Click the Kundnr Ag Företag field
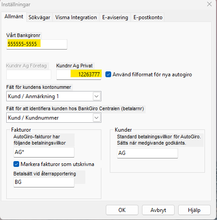Viewport: 217px width, 220px height. click(29, 75)
